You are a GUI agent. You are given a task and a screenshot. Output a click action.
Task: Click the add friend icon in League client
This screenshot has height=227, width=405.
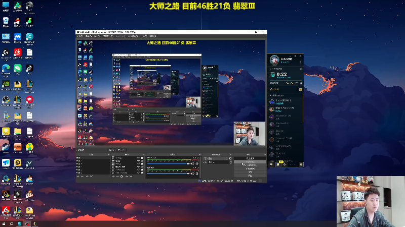[287, 83]
